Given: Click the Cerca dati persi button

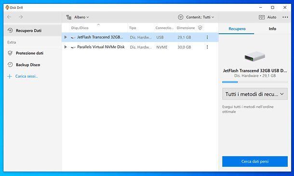Looking at the screenshot, I should (x=255, y=162).
